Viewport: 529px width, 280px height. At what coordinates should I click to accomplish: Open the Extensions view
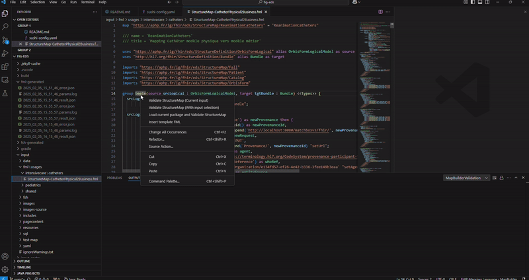click(x=5, y=67)
